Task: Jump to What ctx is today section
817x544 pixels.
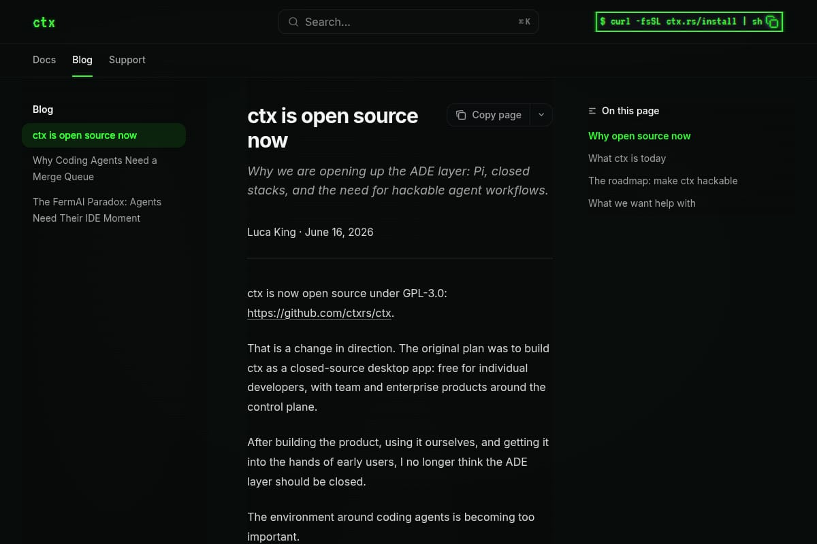Action: click(x=627, y=158)
